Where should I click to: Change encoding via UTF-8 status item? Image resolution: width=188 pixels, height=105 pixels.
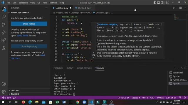click(x=145, y=98)
